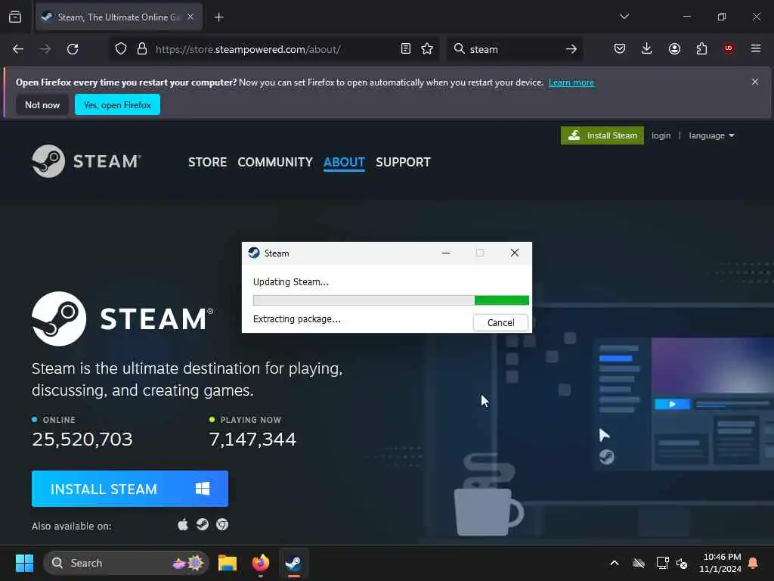Click the search magnifier icon in search bar
The image size is (774, 581).
(459, 48)
